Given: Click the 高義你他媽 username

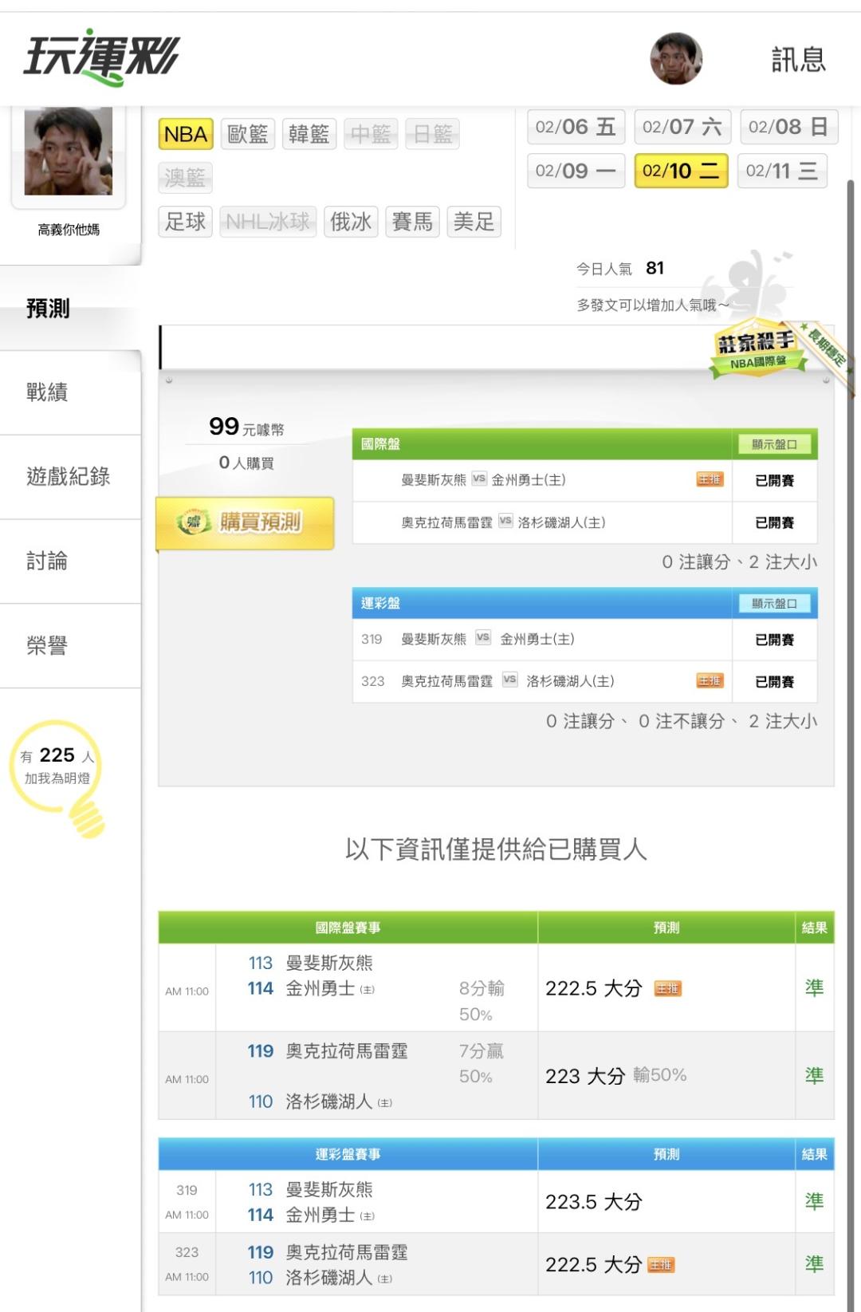Looking at the screenshot, I should tap(69, 230).
